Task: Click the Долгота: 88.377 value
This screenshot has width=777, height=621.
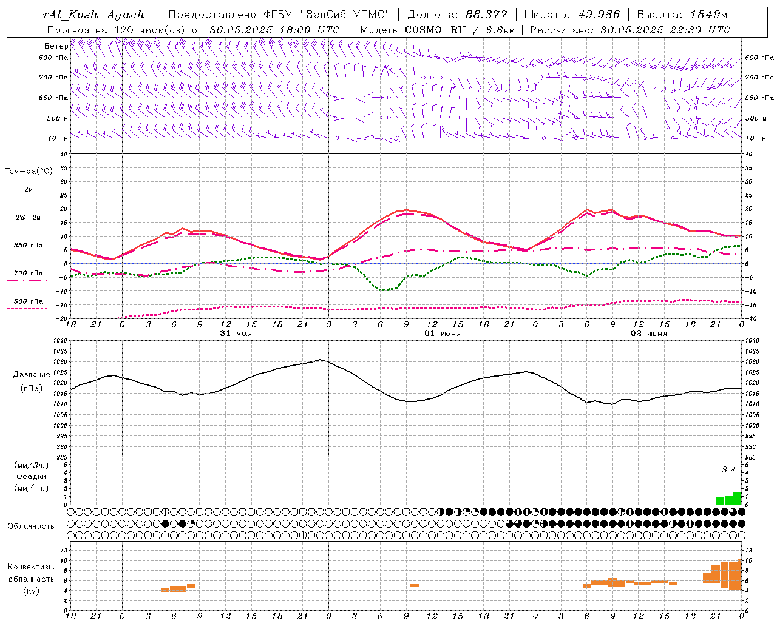Action: tap(458, 15)
